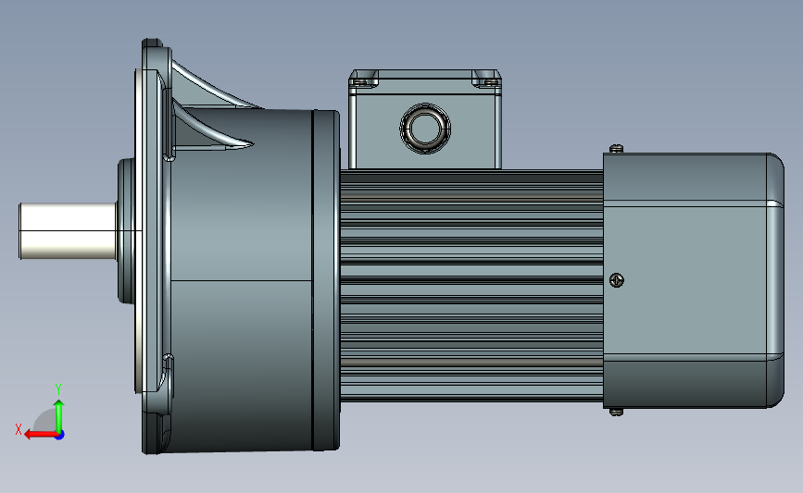Click the cross-head screw on the fan cover side
The height and width of the screenshot is (493, 803).
(617, 280)
